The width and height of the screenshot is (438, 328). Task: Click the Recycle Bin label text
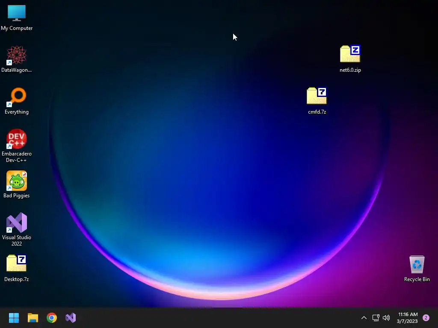417,279
